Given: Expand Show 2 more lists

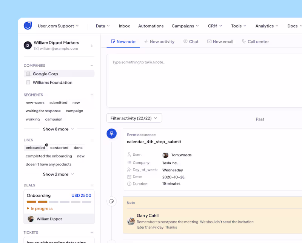Looking at the screenshot, I should (59, 174).
